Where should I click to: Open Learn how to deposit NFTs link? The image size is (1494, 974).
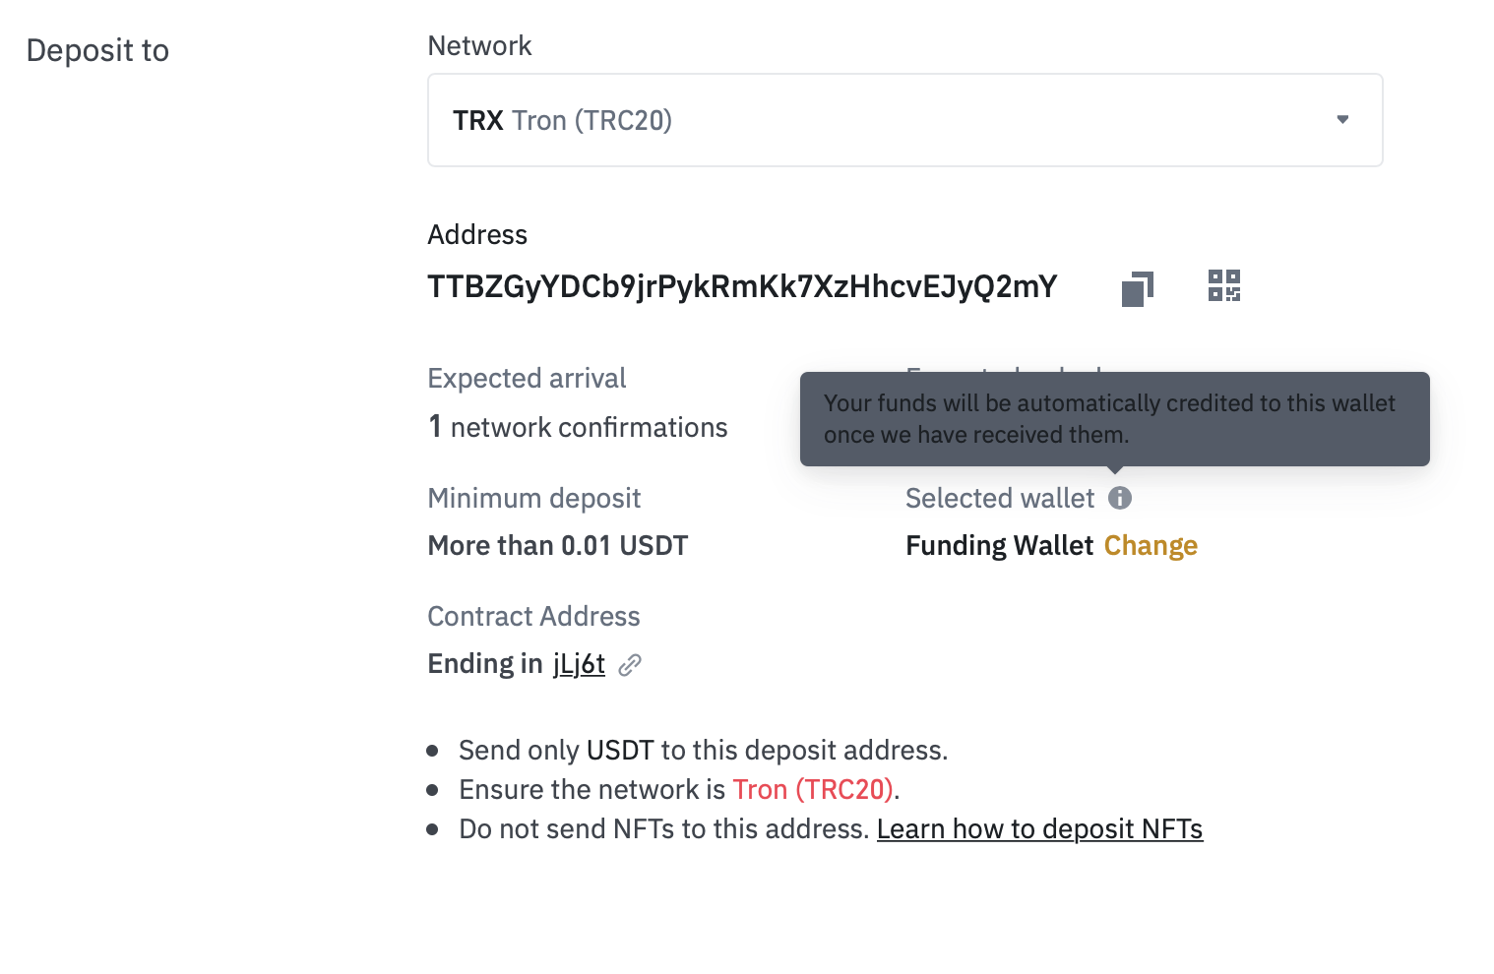pyautogui.click(x=1039, y=828)
